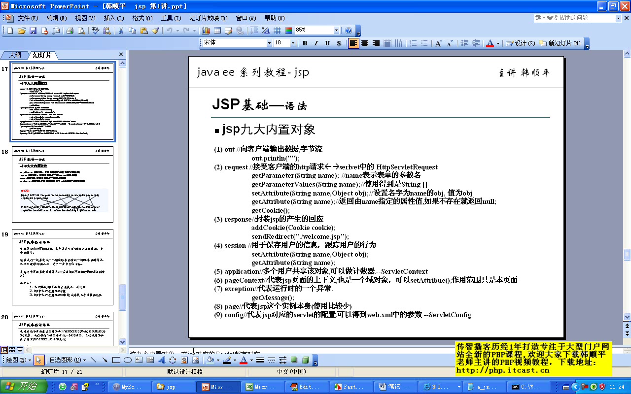Select the Oval drawing tool

tap(127, 360)
